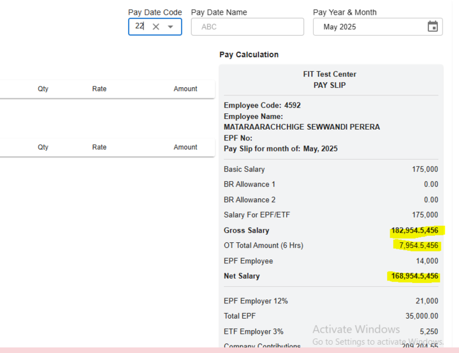Image resolution: width=459 pixels, height=353 pixels.
Task: Click the EPF Employer 12% value 21,000
Action: point(426,301)
